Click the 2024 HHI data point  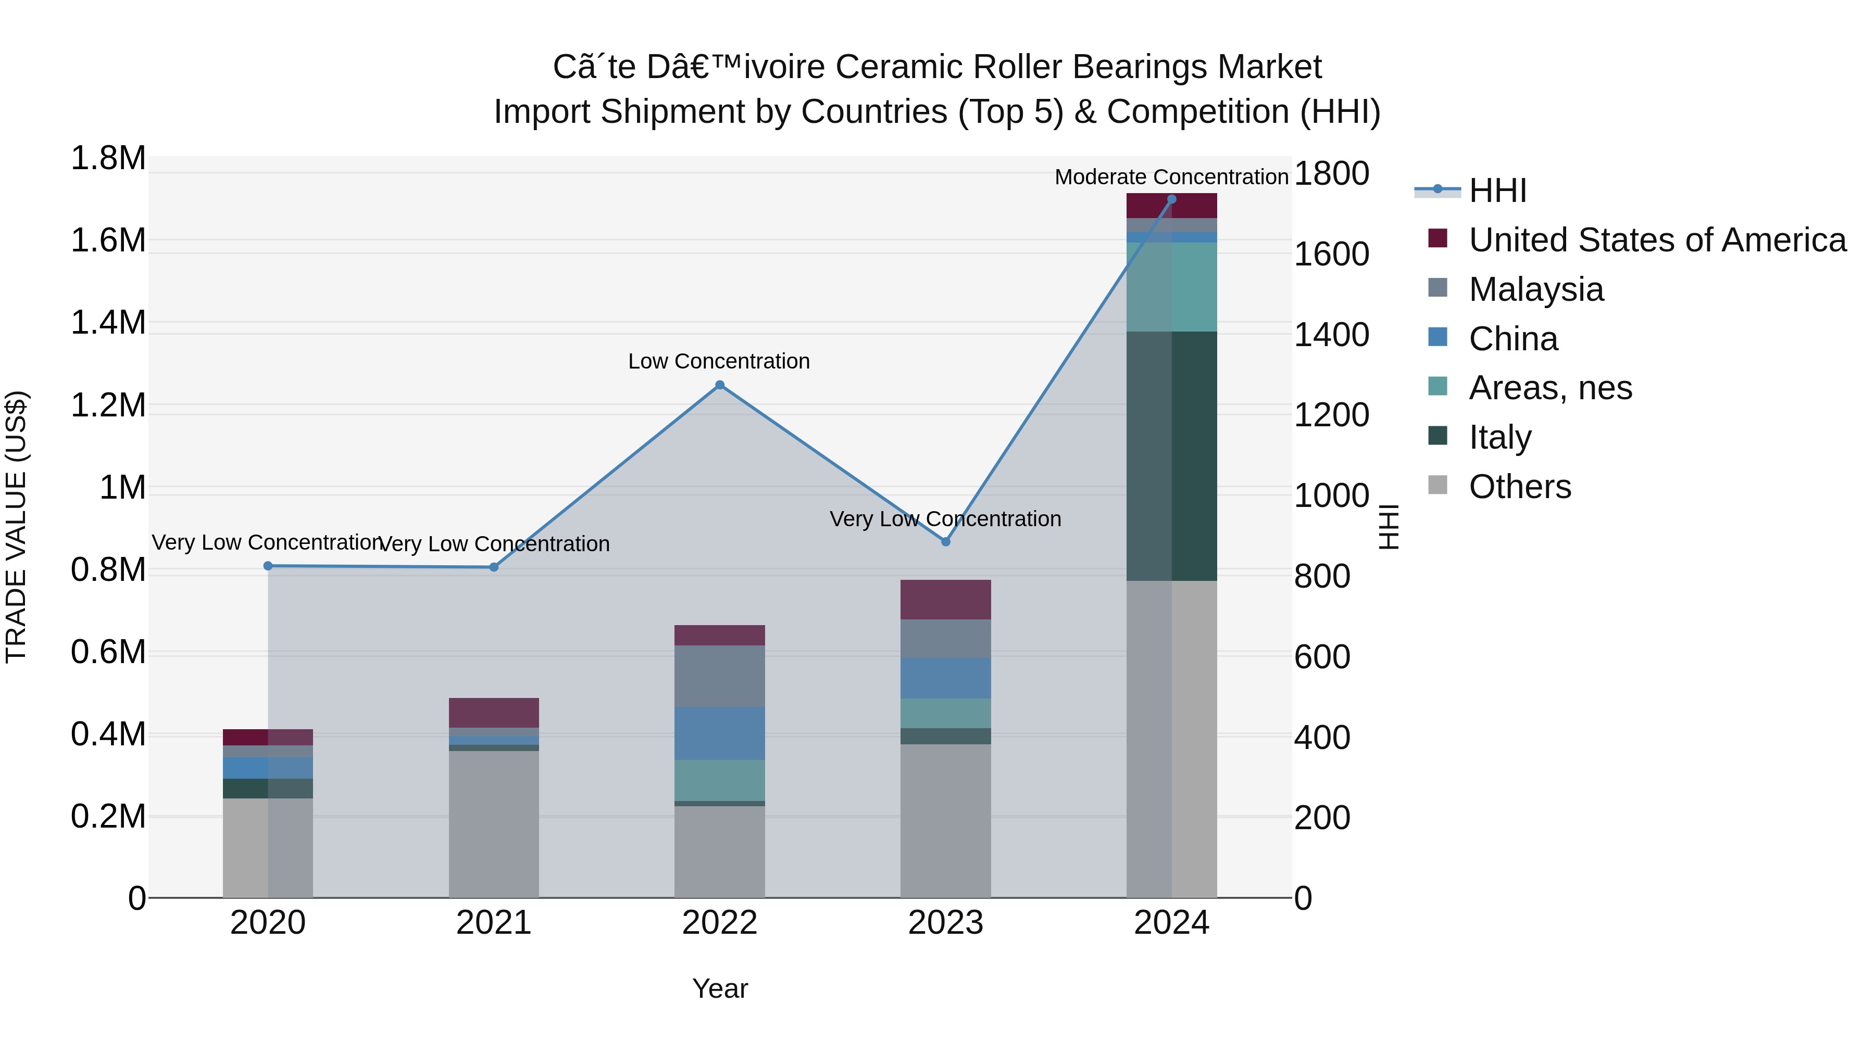(1172, 199)
